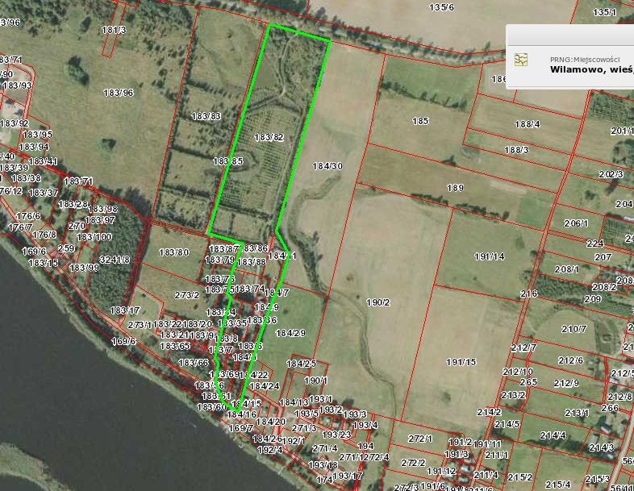
Task: Select highlighted parcel 183/82 on map
Action: pos(269,138)
